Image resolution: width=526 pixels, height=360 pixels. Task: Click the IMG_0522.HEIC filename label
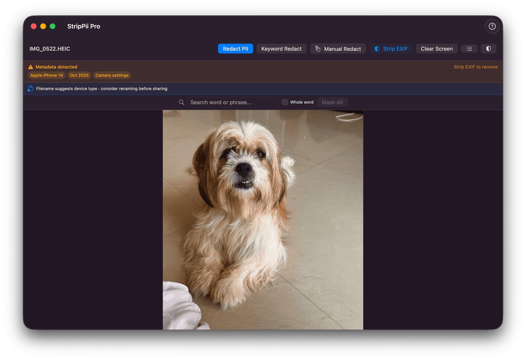[50, 49]
